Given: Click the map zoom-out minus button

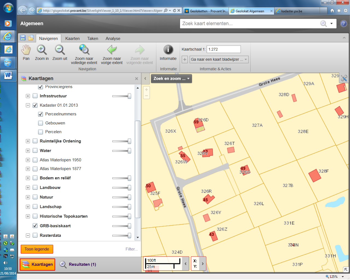Looking at the screenshot, I should point(146,96).
